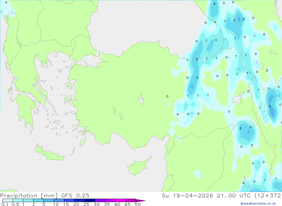Click the over-50 mm arrow tip of legend
This screenshot has width=282, height=206.
click(x=141, y=200)
